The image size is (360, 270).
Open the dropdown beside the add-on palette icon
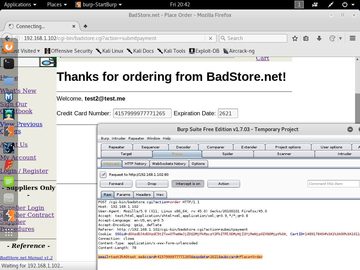click(341, 38)
